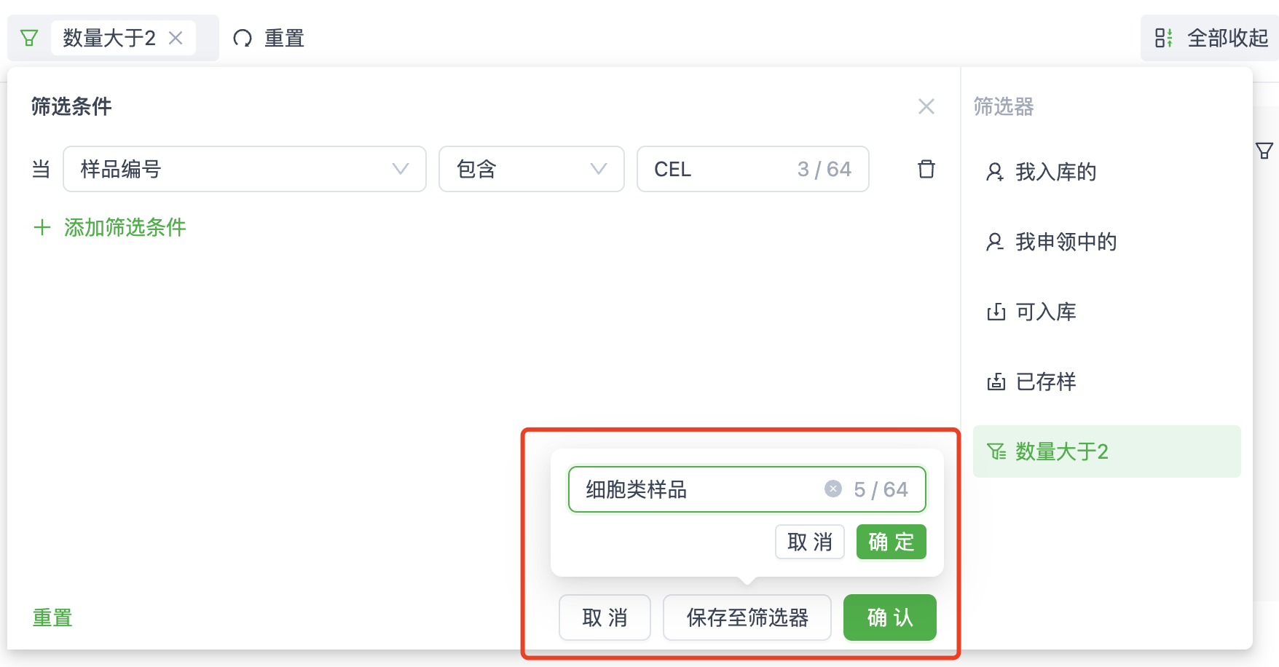Click the trash icon to delete the condition
Screen dimensions: 1279x667
926,169
